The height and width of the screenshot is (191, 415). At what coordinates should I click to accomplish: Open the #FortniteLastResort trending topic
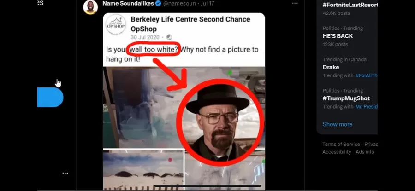(350, 5)
